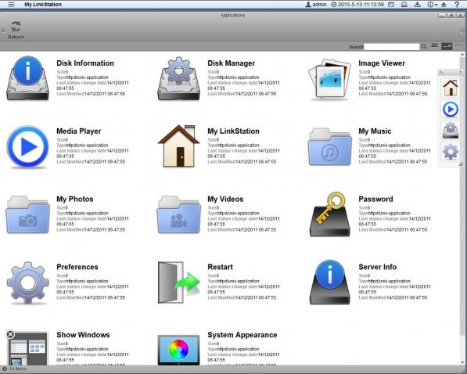Viewport: 467px width, 374px height.
Task: Select the My Videos title text
Action: pos(225,199)
